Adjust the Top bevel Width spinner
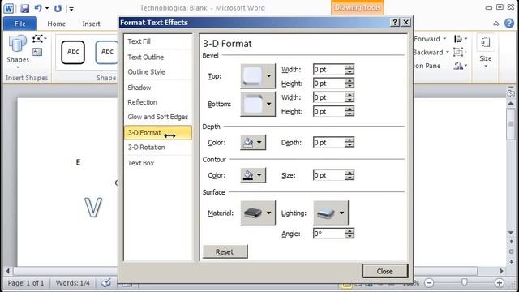 point(350,69)
